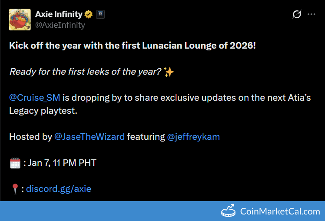Click the red location pin emoji
The height and width of the screenshot is (221, 325).
[x=15, y=189]
